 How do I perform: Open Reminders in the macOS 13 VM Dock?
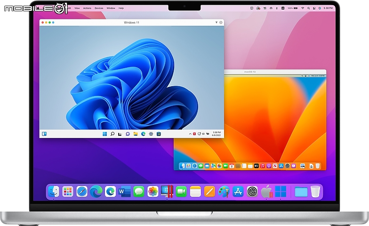tap(244, 166)
